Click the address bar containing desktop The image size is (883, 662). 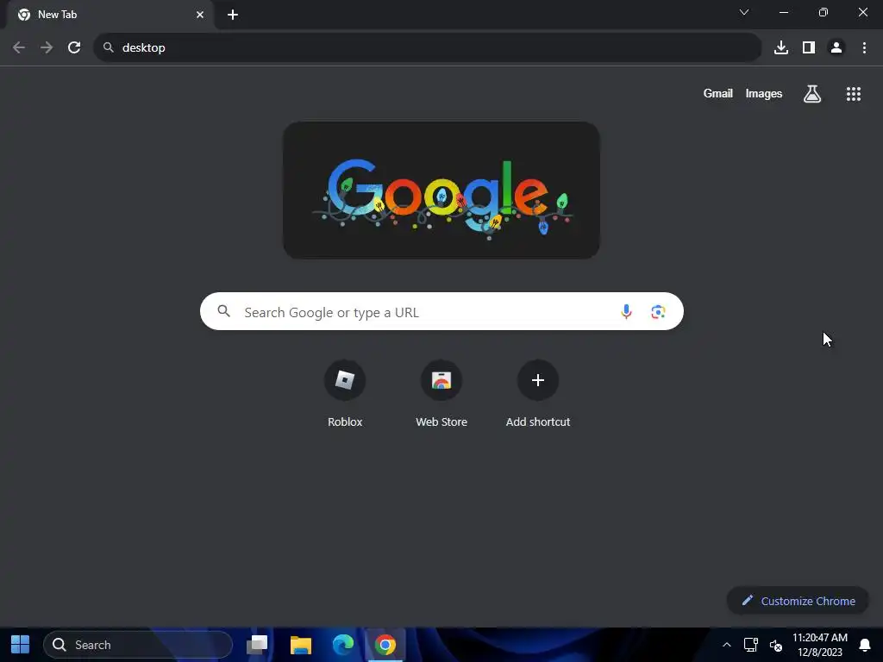pos(428,48)
